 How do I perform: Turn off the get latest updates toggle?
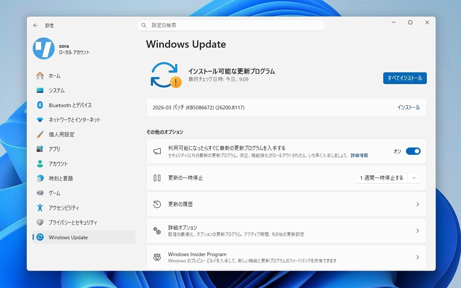tap(413, 151)
